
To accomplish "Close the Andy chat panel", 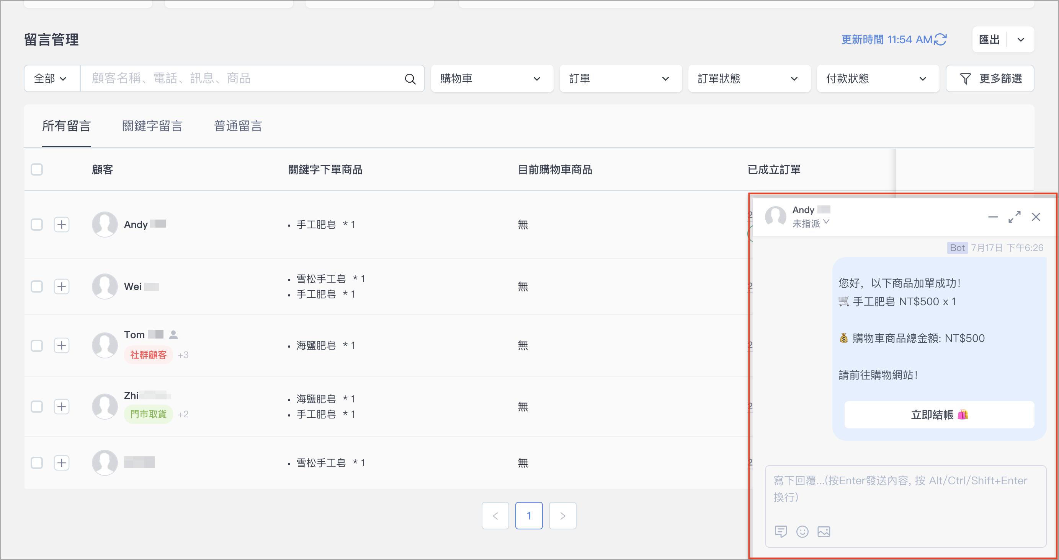I will pos(1036,217).
